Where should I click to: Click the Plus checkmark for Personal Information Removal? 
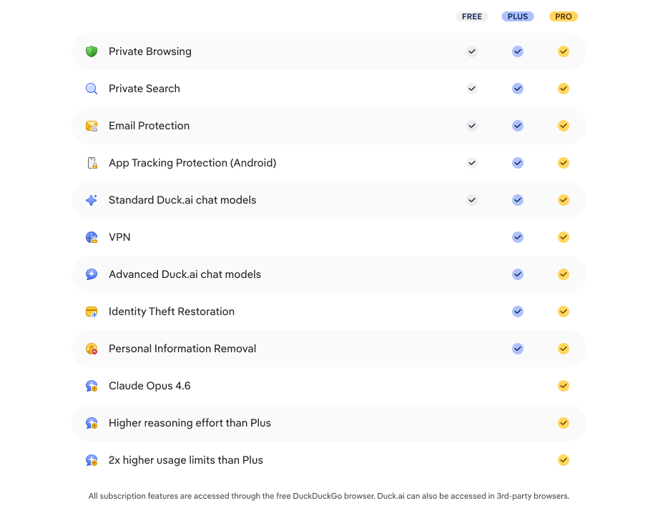pyautogui.click(x=517, y=348)
